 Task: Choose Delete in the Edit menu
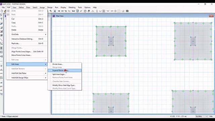(x=27, y=30)
